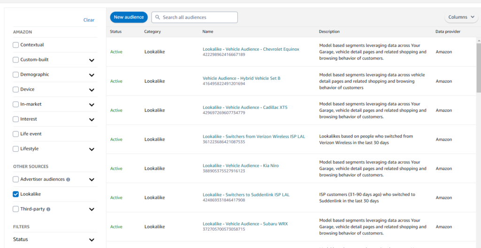Image resolution: width=481 pixels, height=248 pixels.
Task: Click the Clear filters link
Action: click(89, 20)
